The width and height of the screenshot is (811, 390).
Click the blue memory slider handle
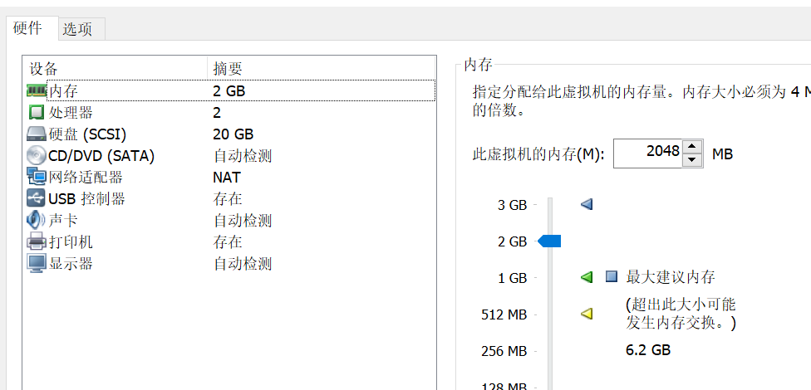550,241
